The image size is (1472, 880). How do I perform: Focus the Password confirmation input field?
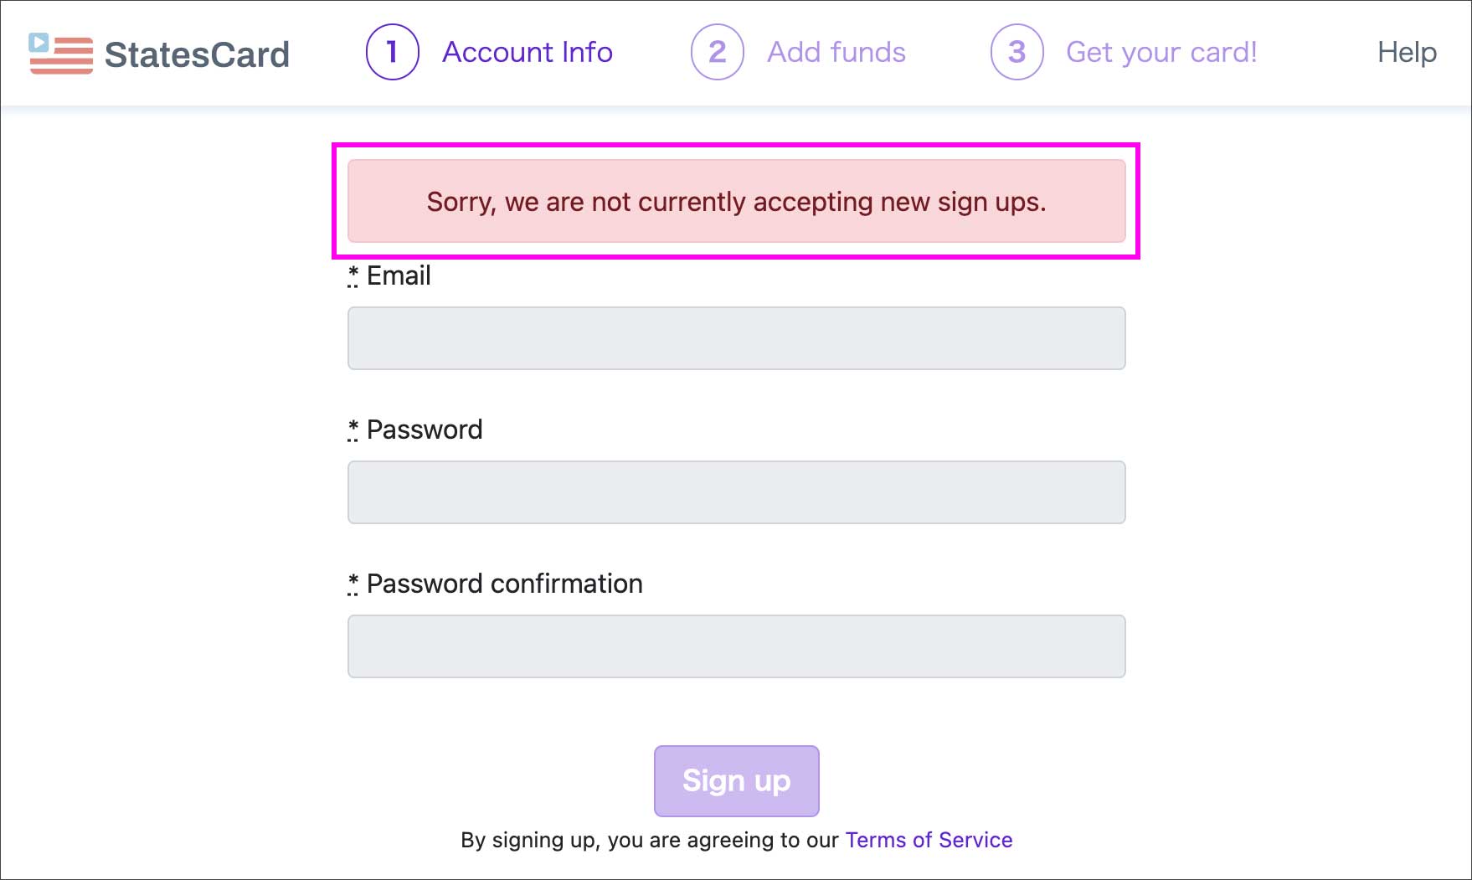click(736, 646)
